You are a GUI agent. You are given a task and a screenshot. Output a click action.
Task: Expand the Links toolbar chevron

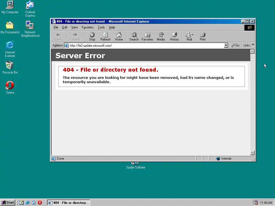253,45
